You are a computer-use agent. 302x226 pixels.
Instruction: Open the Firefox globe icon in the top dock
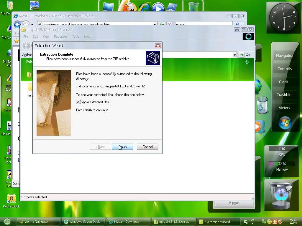129,7
